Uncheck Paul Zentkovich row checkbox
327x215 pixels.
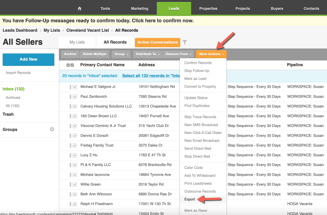coord(75,97)
